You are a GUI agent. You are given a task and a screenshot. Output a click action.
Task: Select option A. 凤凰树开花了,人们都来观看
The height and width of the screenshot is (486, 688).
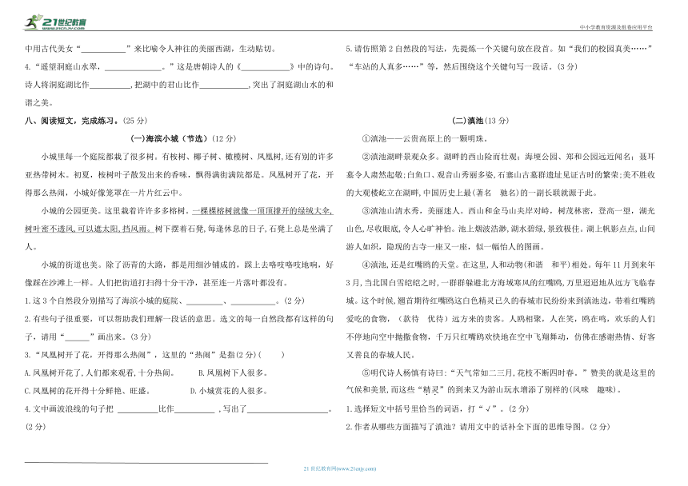pyautogui.click(x=99, y=373)
